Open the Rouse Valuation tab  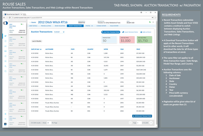tap(60, 26)
